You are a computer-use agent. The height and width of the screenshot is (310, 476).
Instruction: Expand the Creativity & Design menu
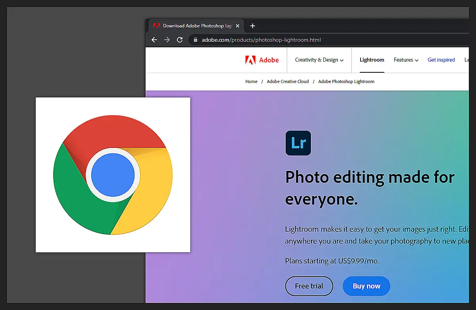pos(319,60)
